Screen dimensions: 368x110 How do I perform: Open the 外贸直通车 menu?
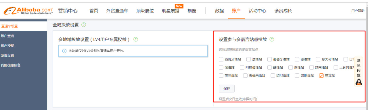tap(117, 11)
